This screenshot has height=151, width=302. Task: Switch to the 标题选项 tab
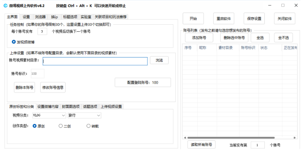pyautogui.click(x=70, y=17)
